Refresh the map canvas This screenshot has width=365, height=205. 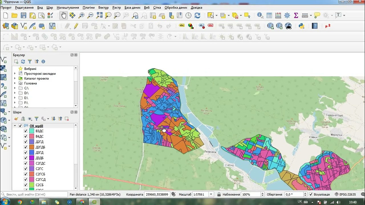tap(197, 15)
